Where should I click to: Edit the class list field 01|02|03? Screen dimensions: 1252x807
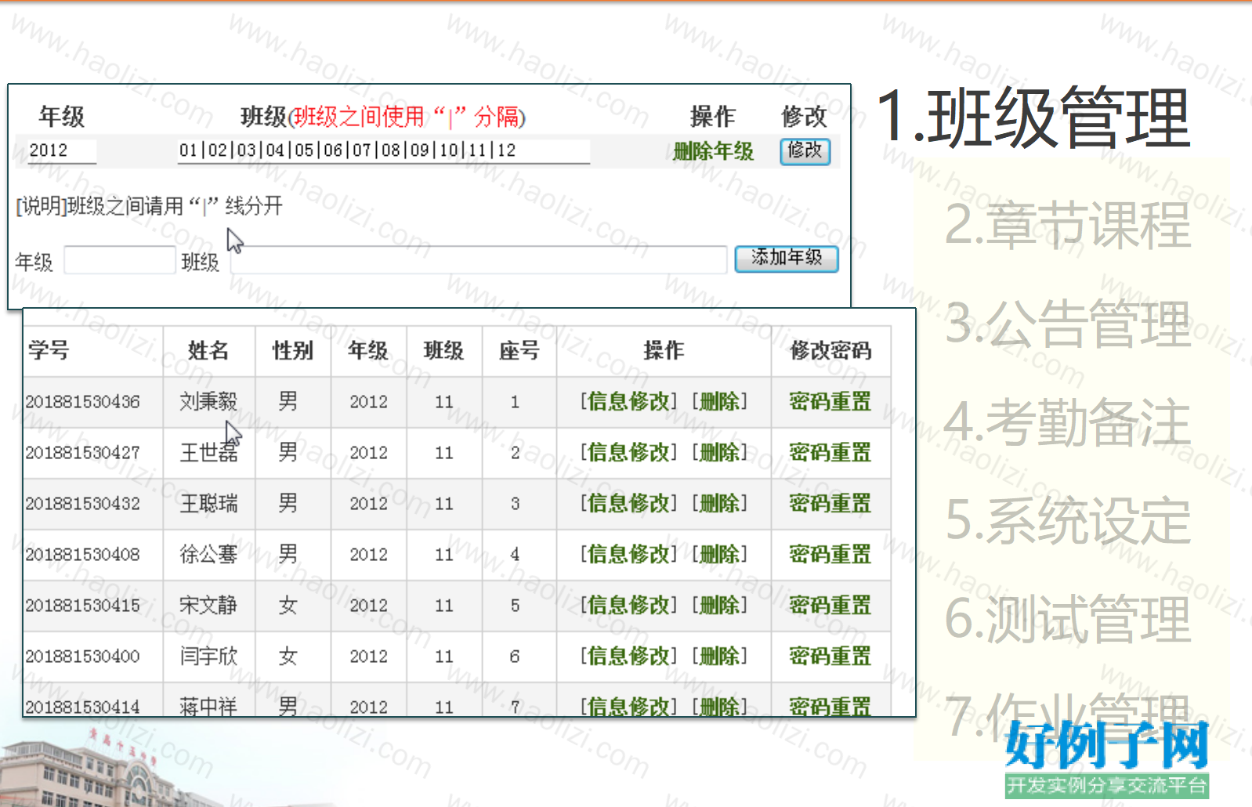(383, 151)
